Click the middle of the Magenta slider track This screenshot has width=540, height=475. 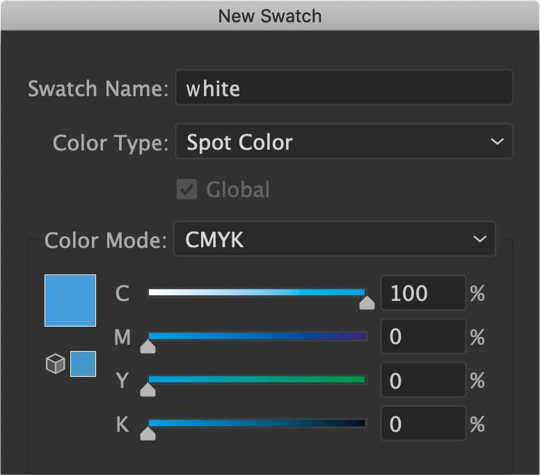[257, 336]
